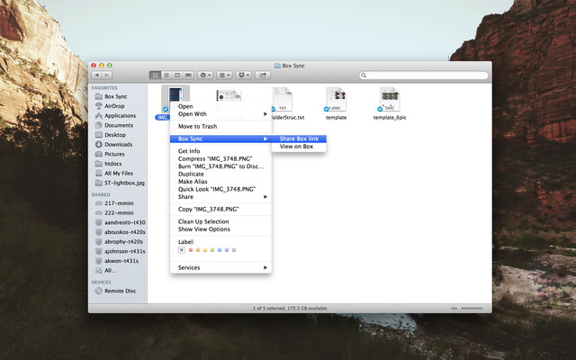The height and width of the screenshot is (360, 576).
Task: Select View on Box option
Action: pos(296,146)
